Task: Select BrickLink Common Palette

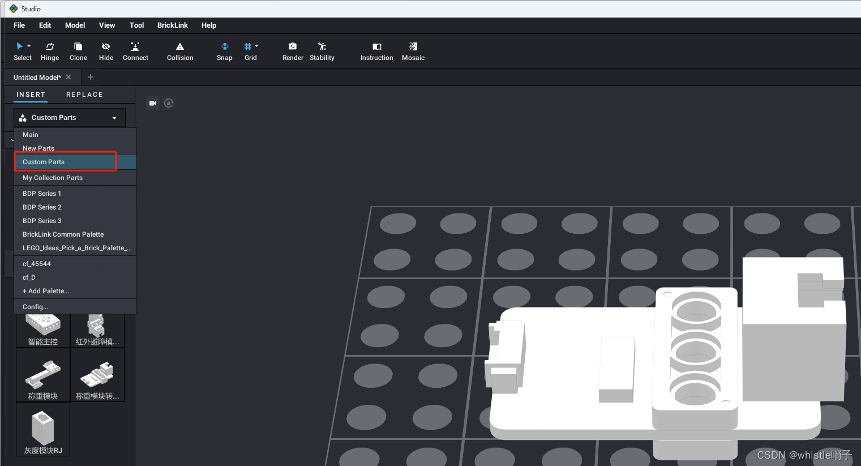Action: click(75, 234)
